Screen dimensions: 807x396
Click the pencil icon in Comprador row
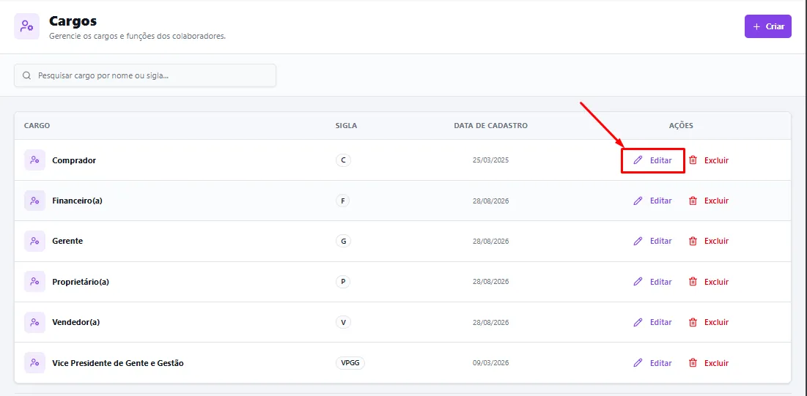click(x=638, y=160)
